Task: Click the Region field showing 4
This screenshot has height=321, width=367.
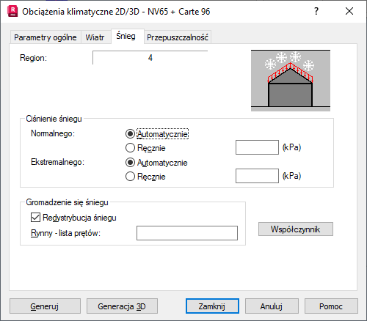Action: click(150, 58)
